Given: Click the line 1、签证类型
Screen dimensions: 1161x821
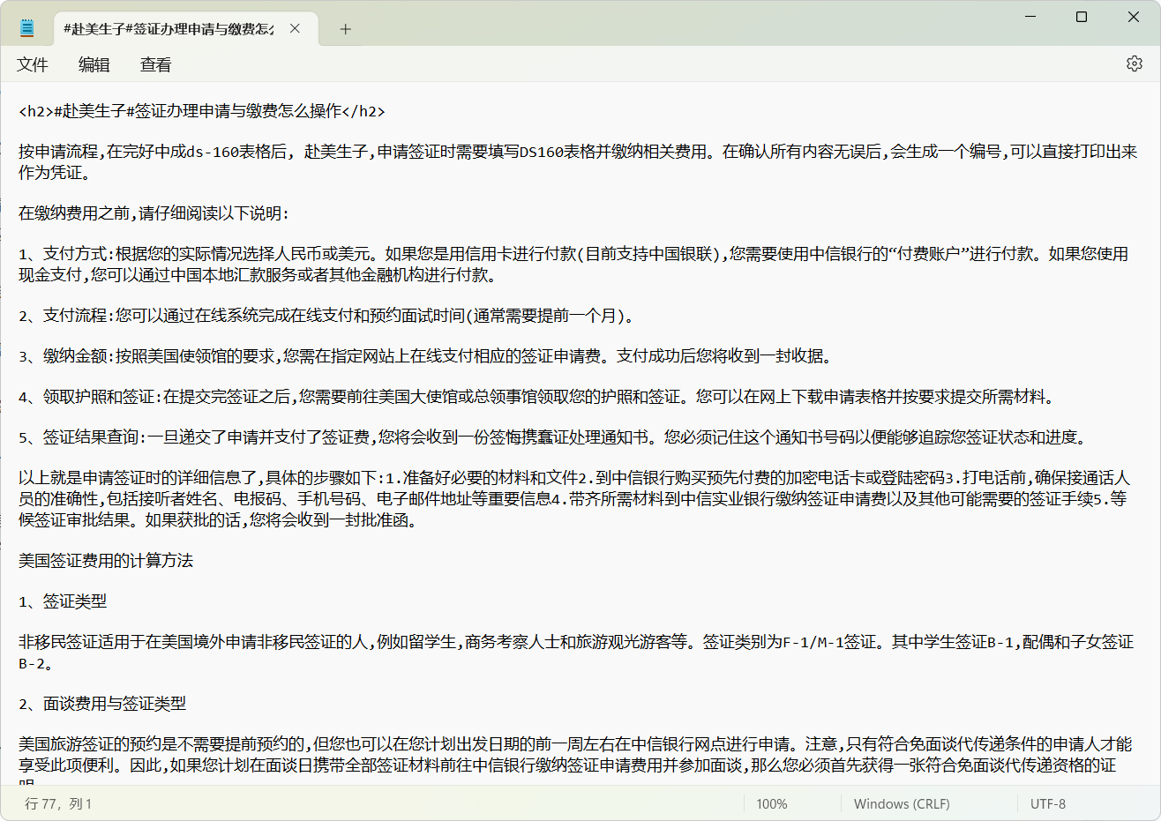Looking at the screenshot, I should [x=63, y=601].
